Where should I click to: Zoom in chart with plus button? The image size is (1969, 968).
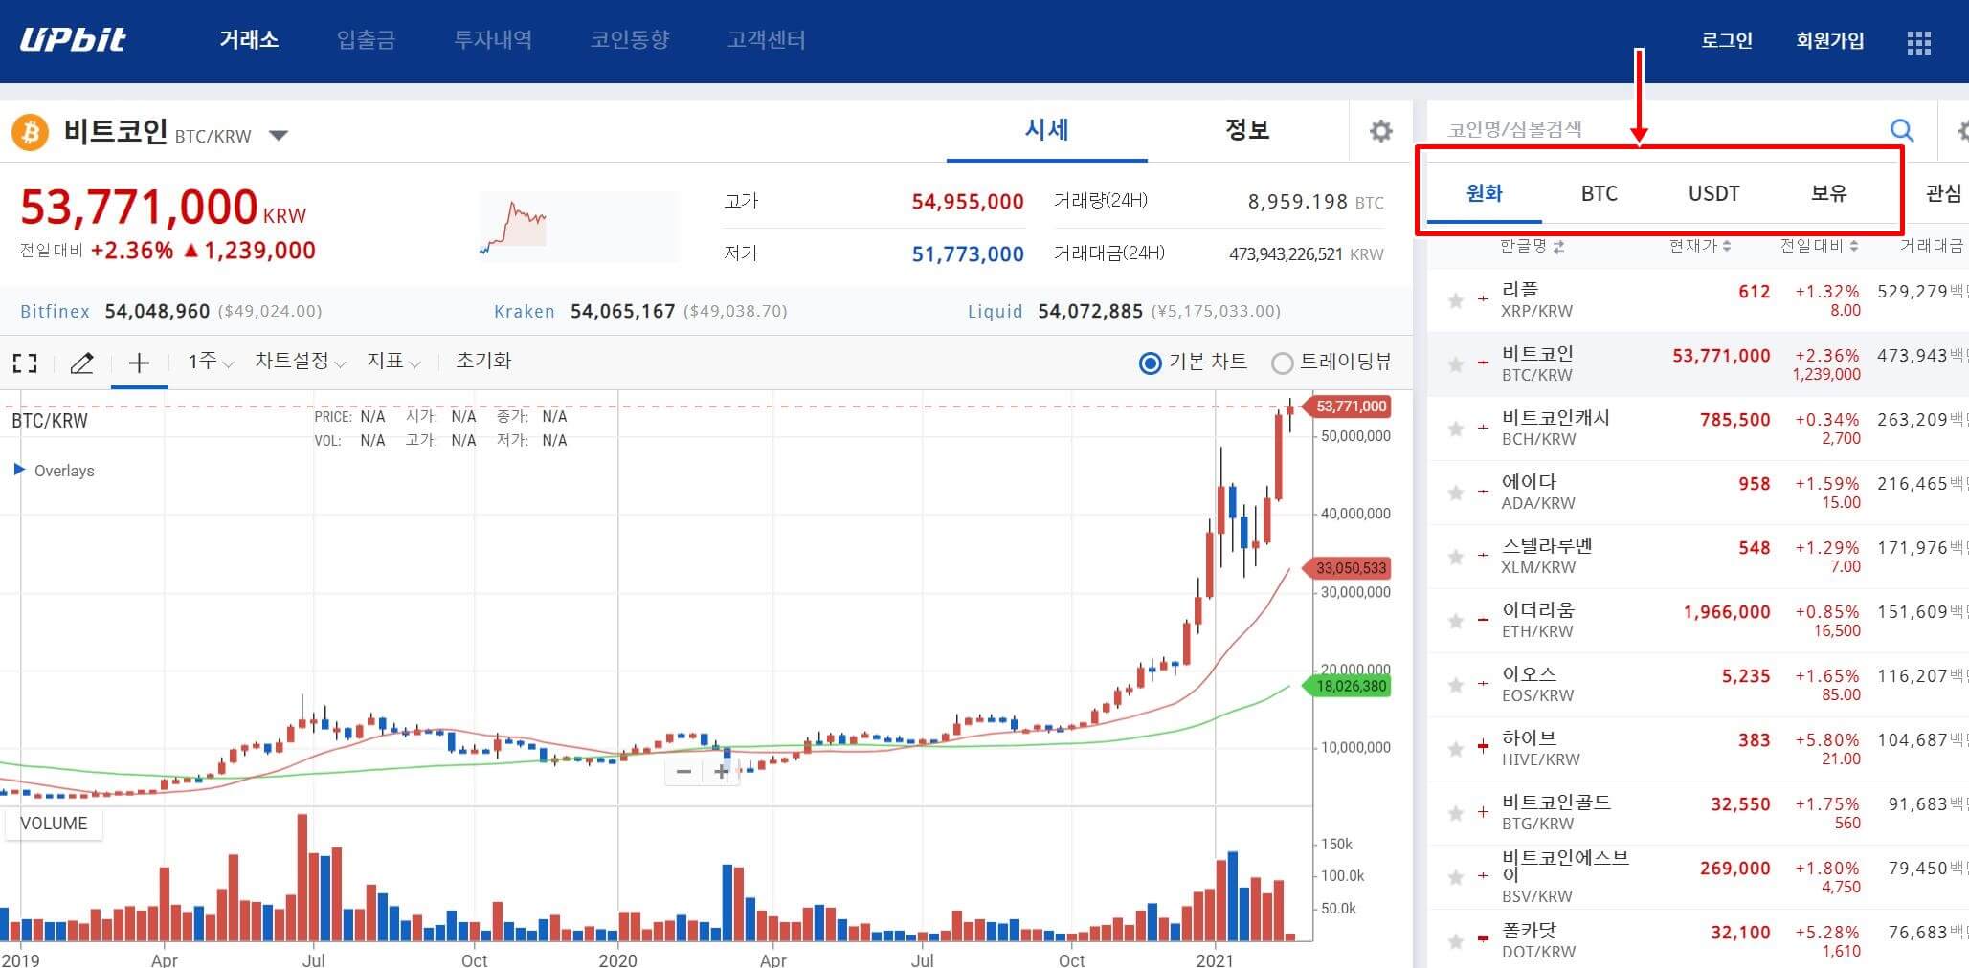point(721,771)
